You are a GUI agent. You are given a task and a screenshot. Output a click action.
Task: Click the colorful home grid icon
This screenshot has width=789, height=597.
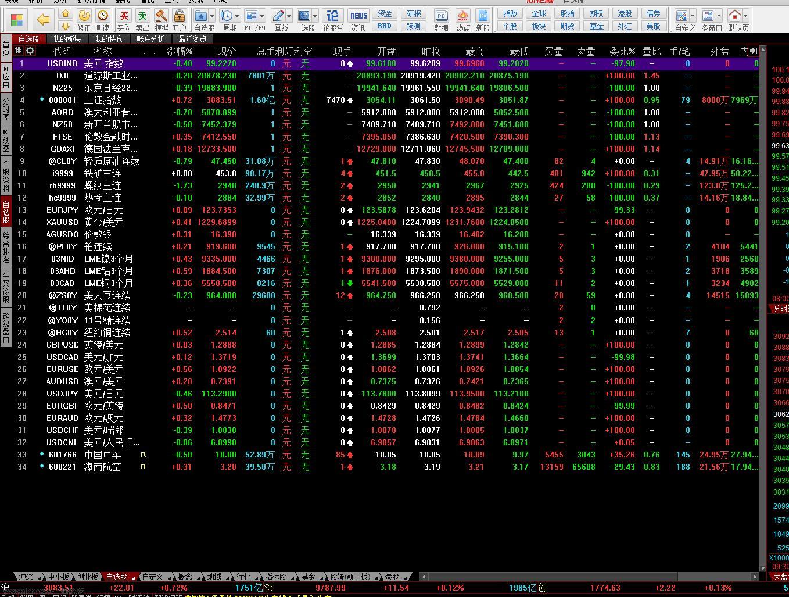tap(17, 20)
